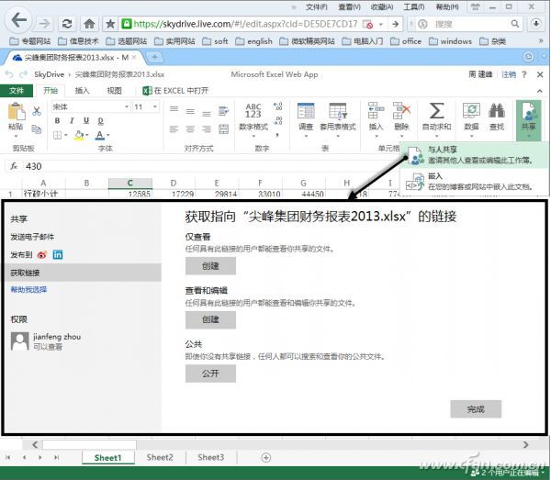Screen dimensions: 551x480
Task: Switch to Sheet2 tab
Action: pos(160,457)
